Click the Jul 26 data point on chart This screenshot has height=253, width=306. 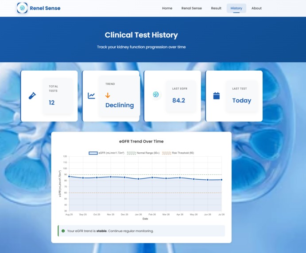click(221, 180)
